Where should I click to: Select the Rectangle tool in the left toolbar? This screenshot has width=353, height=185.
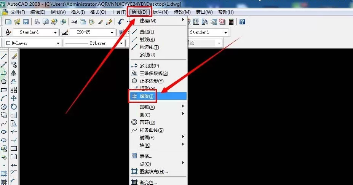(x=4, y=90)
